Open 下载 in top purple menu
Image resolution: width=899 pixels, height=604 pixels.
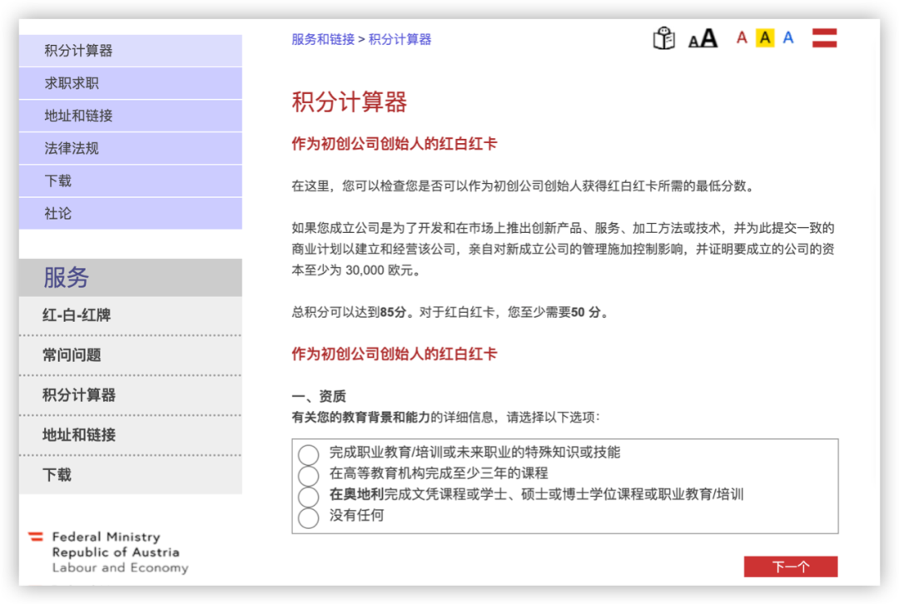(130, 181)
